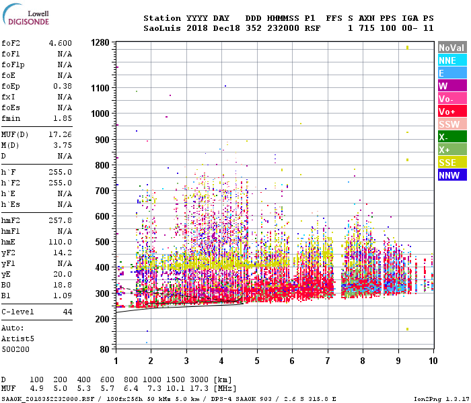Click the Artist5 auto-scaling label
This screenshot has width=471, height=403.
tap(17, 339)
